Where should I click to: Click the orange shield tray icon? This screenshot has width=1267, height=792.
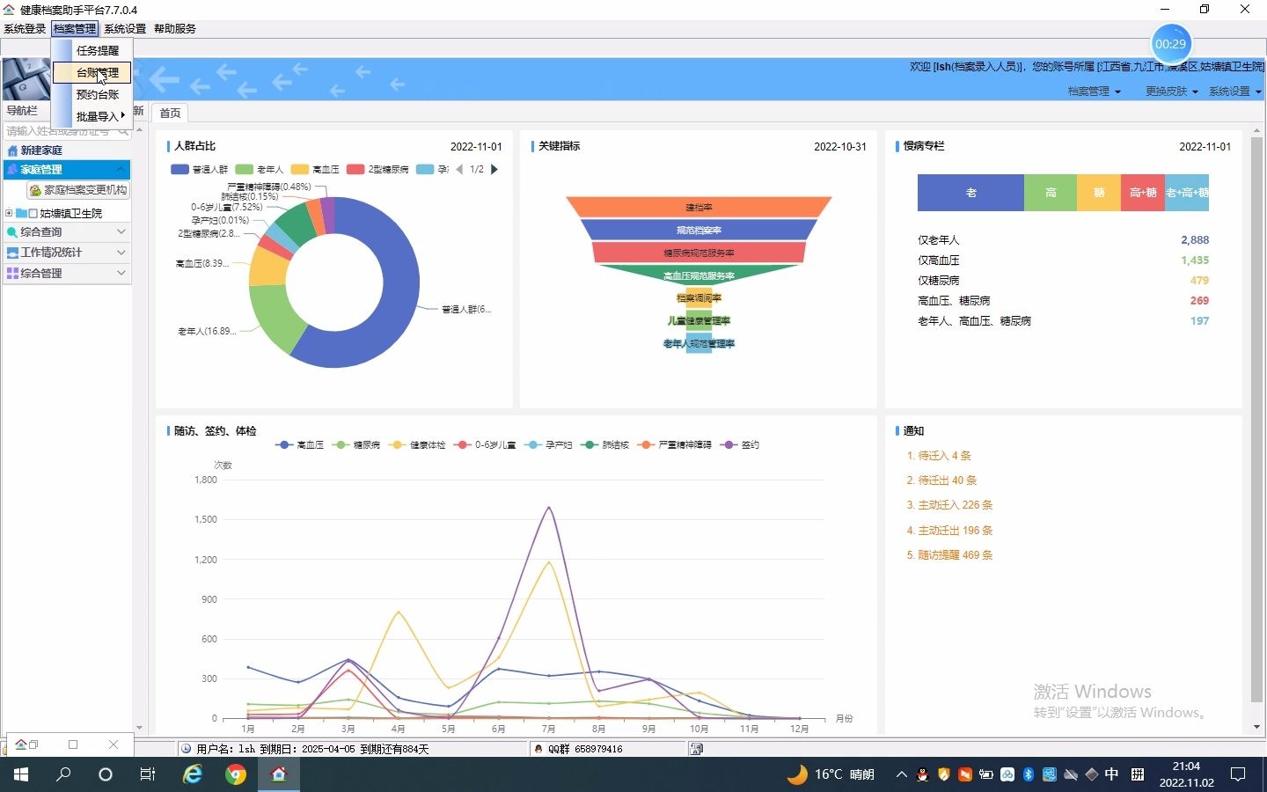(x=943, y=774)
